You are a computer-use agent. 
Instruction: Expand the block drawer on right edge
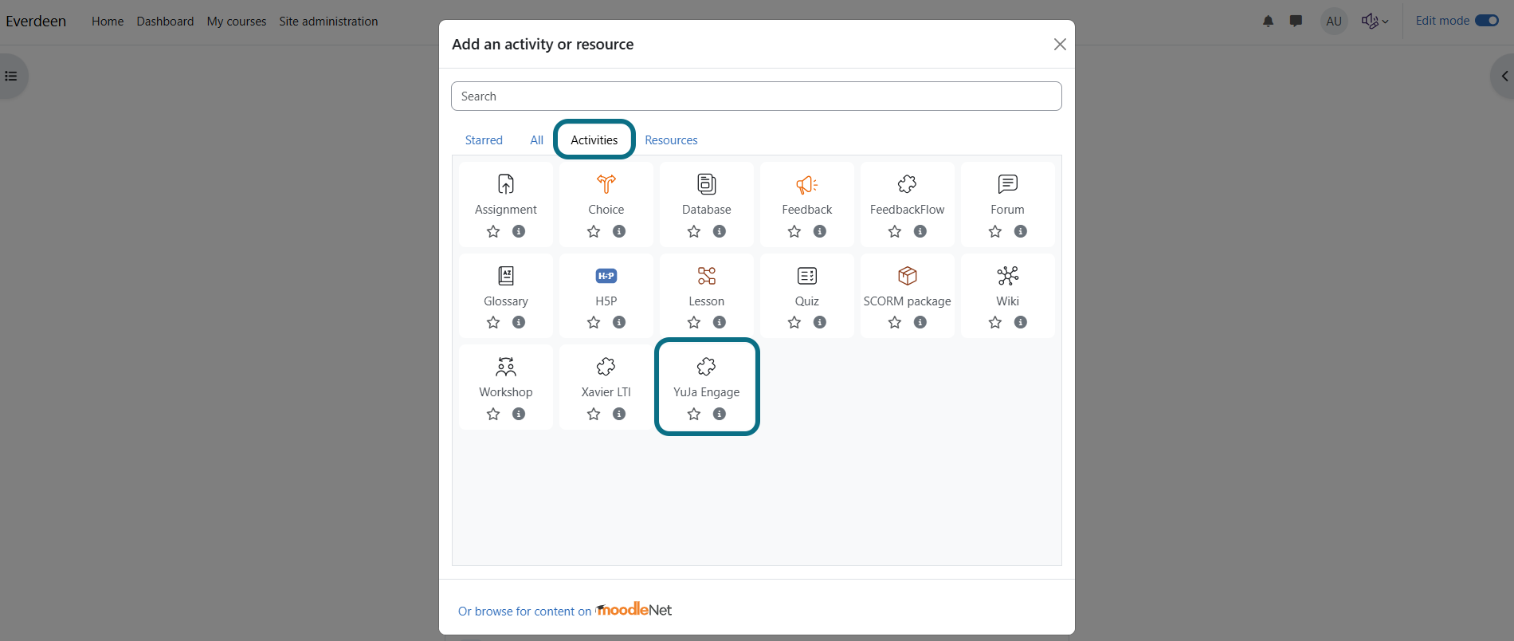pos(1503,77)
